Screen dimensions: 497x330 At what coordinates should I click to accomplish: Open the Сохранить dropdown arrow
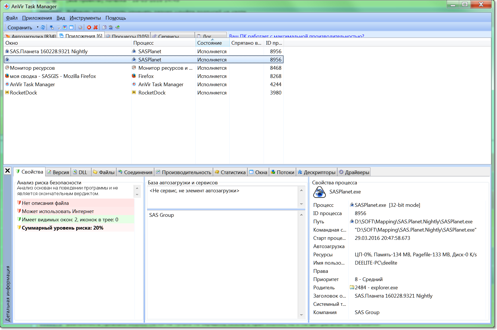38,27
